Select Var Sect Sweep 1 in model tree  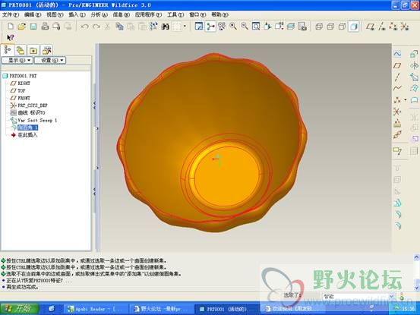tap(37, 120)
